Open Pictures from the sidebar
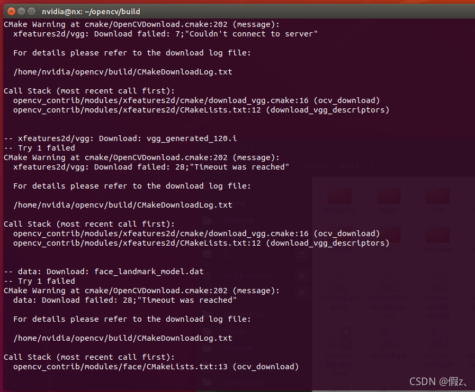Image resolution: width=475 pixels, height=392 pixels. tap(236, 348)
